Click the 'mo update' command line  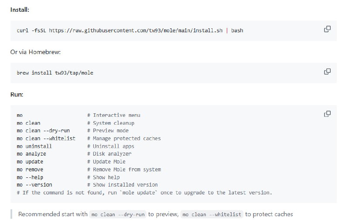coord(30,162)
